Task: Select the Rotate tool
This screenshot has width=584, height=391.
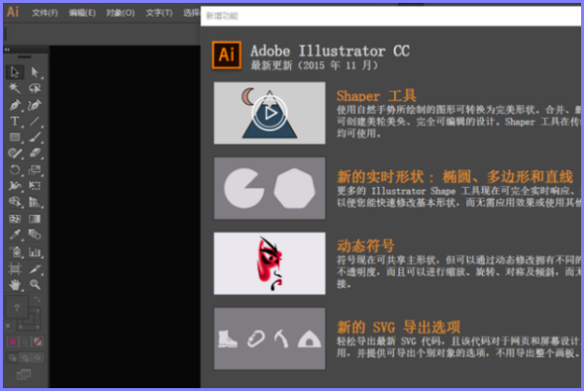Action: [x=15, y=169]
